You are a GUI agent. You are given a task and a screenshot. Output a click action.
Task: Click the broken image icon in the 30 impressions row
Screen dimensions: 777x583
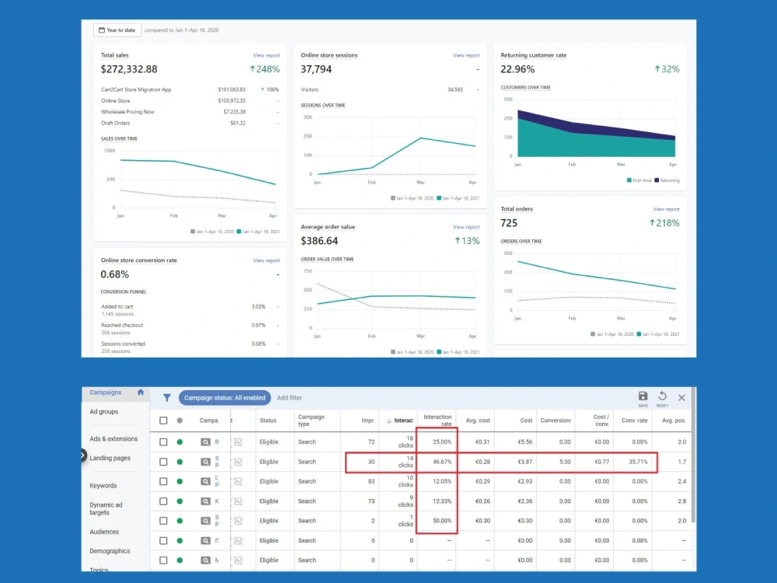tap(239, 462)
